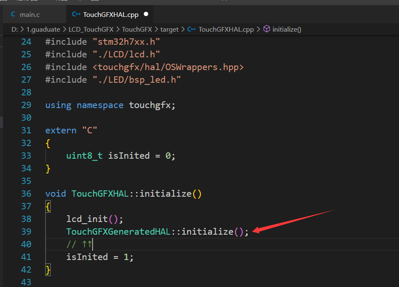399x287 pixels.
Task: Click the C++ file icon in breadcrumb
Action: coord(191,29)
